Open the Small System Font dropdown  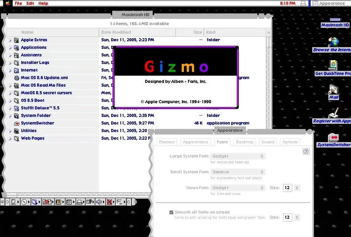coord(238,172)
